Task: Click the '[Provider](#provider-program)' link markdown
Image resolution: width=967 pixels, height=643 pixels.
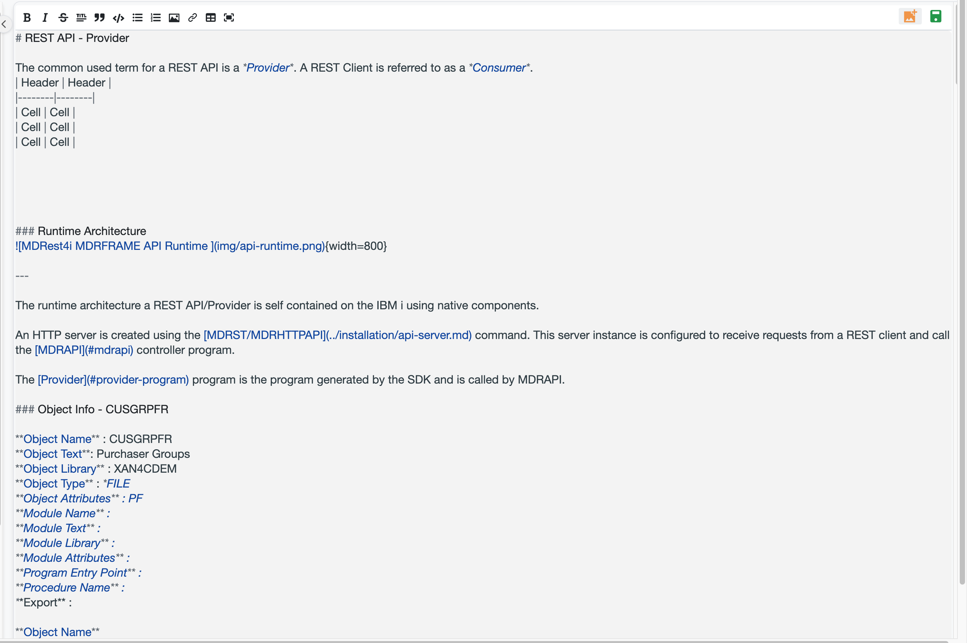Action: click(113, 380)
